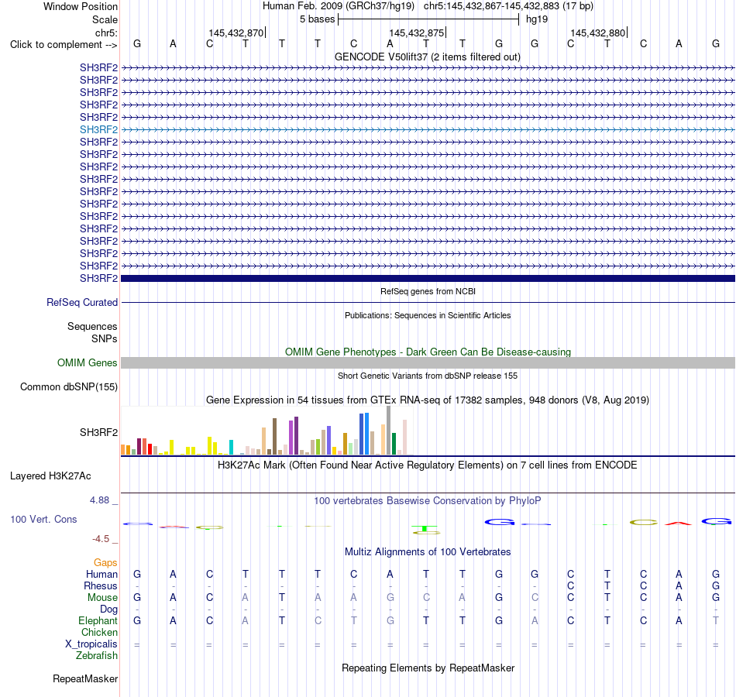
Task: Click the 145,432,875 position marker
Action: tap(416, 33)
